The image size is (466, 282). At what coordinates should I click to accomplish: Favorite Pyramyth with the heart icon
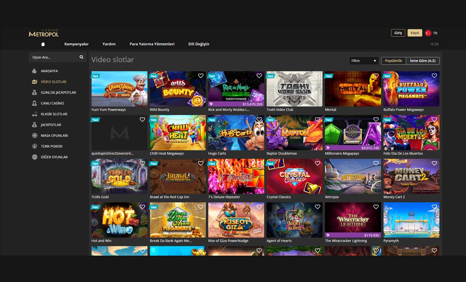coord(434,207)
